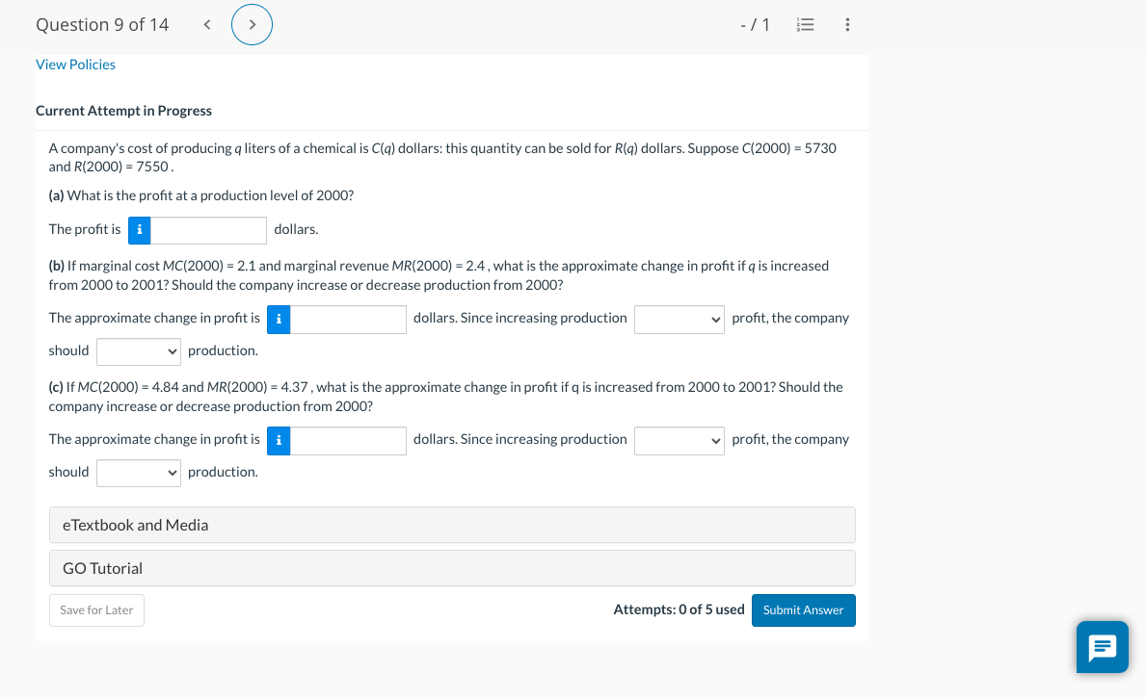The image size is (1146, 699).
Task: Click the '- / 1' score text
Action: (x=755, y=25)
